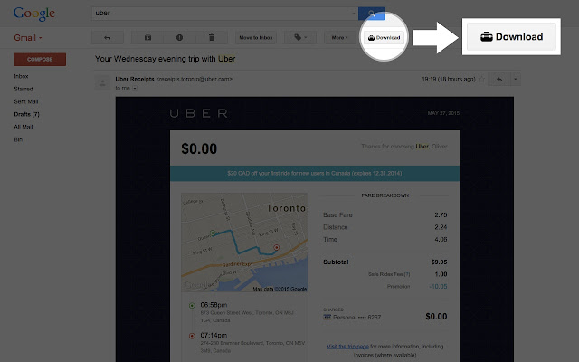Click the $0.00 total at top of receipt
Screen dimensions: 579x362
point(199,148)
